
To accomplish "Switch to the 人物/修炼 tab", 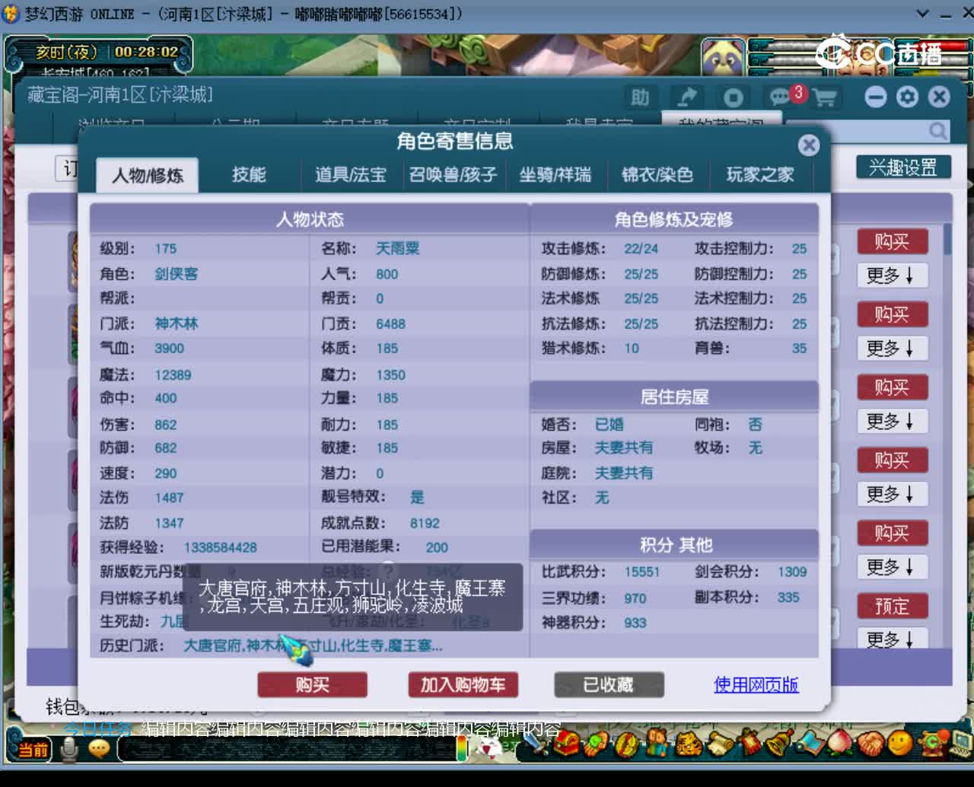I will 148,175.
